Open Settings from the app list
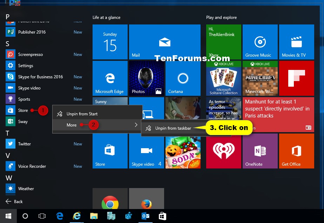The width and height of the screenshot is (324, 223). pyautogui.click(x=25, y=65)
